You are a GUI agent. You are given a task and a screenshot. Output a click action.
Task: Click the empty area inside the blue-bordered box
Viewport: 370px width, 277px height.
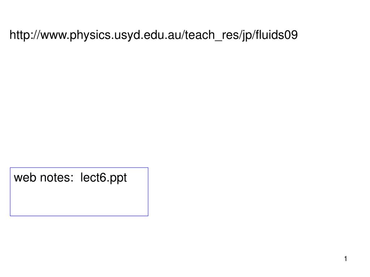tap(79, 200)
